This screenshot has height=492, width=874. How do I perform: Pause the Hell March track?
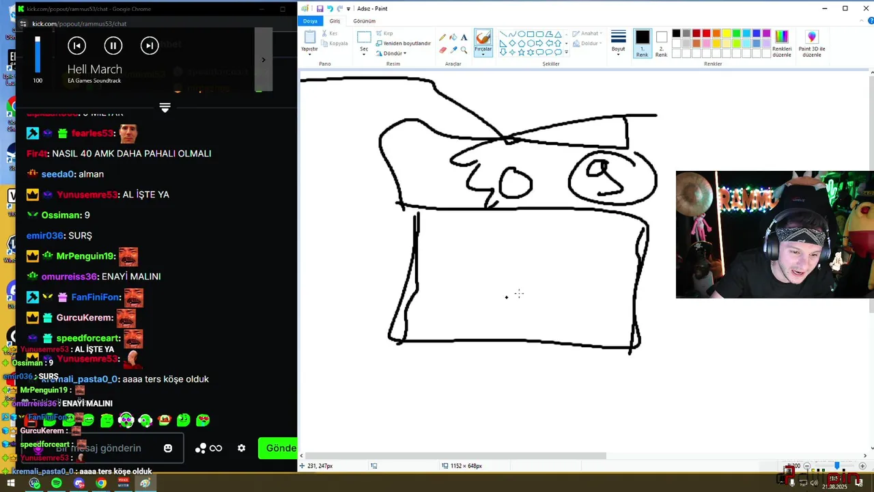point(113,46)
